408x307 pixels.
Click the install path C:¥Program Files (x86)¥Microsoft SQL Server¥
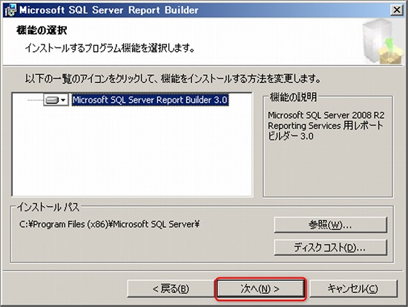[x=109, y=224]
